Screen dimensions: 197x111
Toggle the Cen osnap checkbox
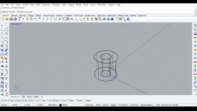29,101
